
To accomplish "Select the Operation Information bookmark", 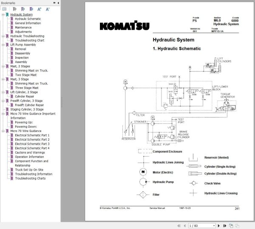I will [29, 157].
